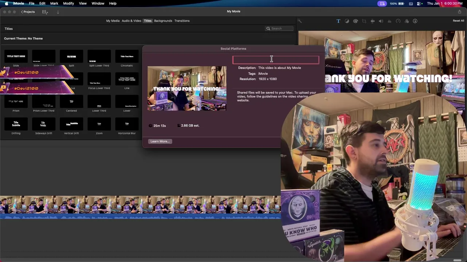Viewport: 467px width, 262px height.
Task: Open the Help menu
Action: click(113, 3)
